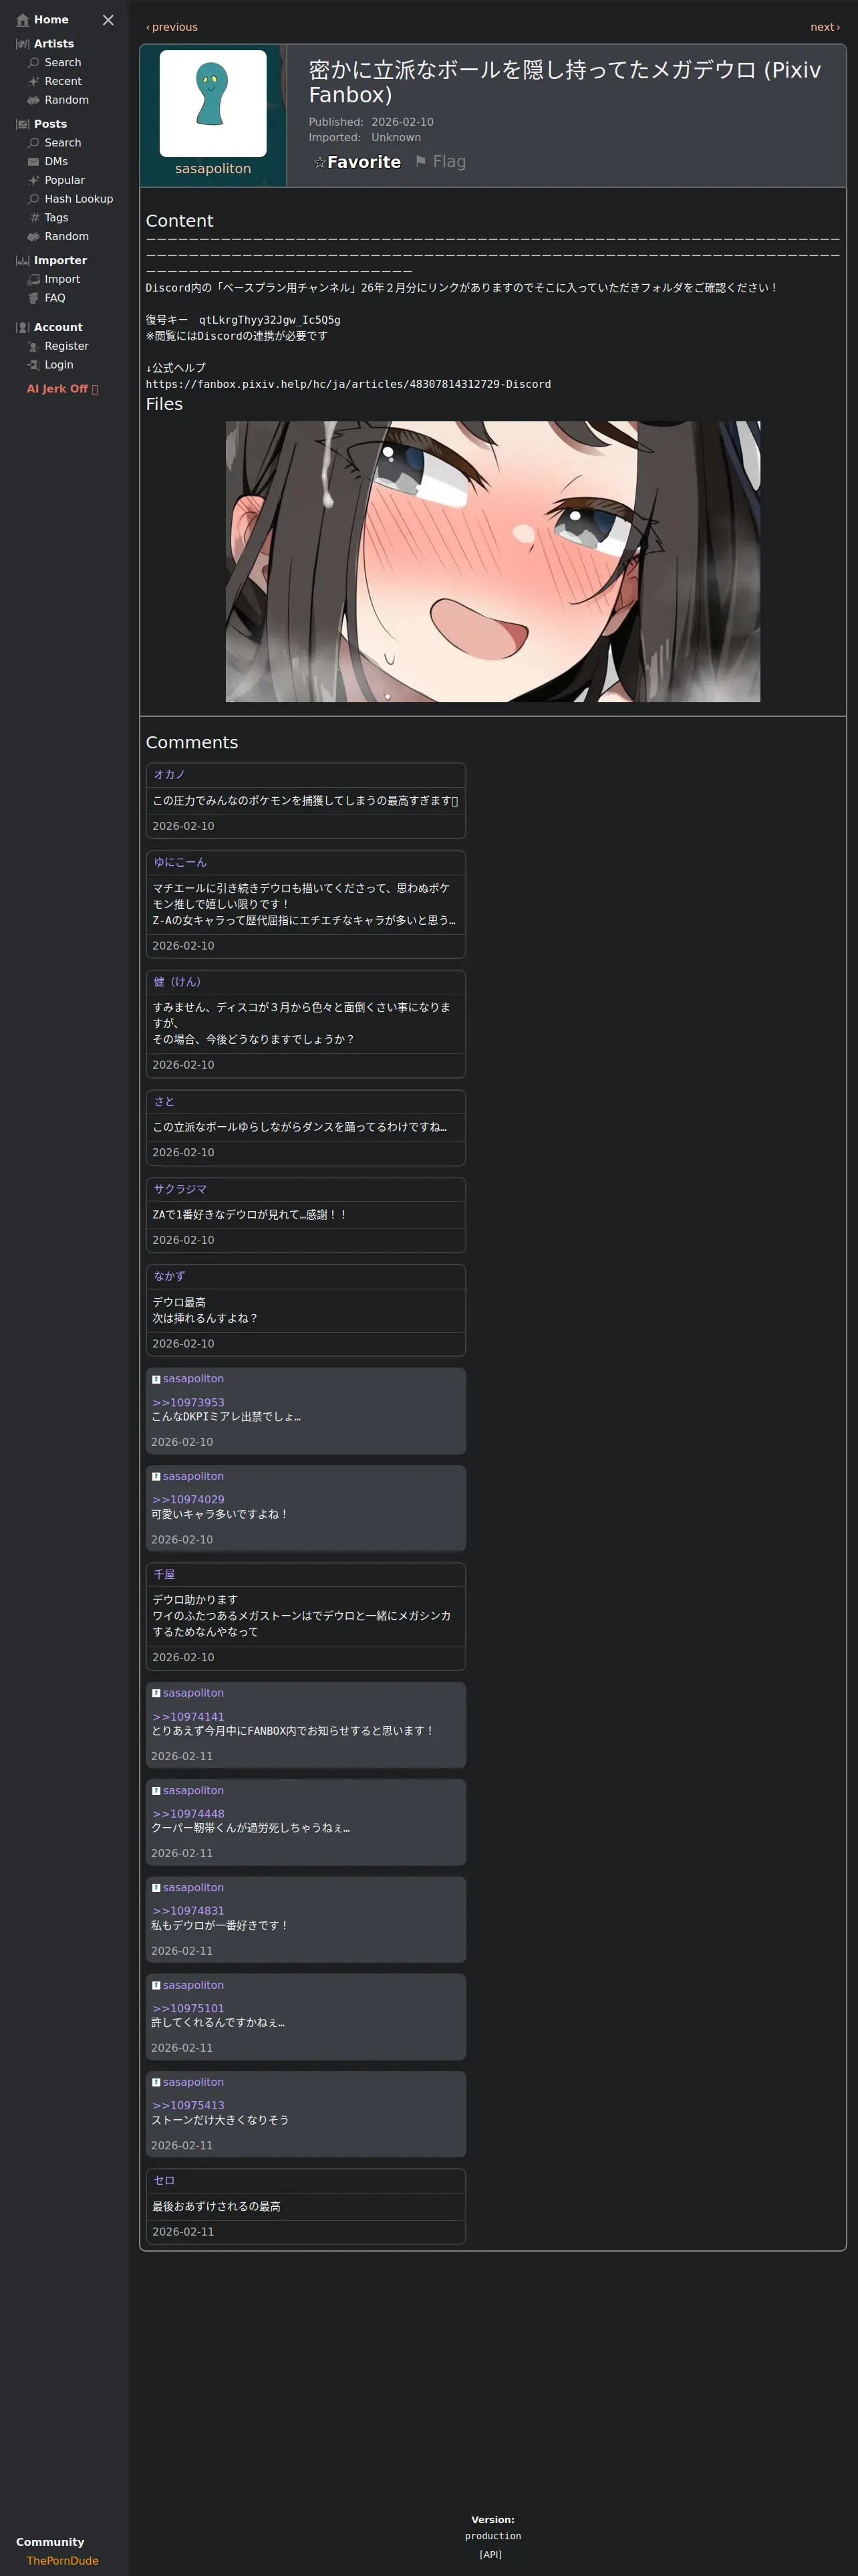This screenshot has width=858, height=2576.
Task: Click the Login icon under Account
Action: click(34, 365)
